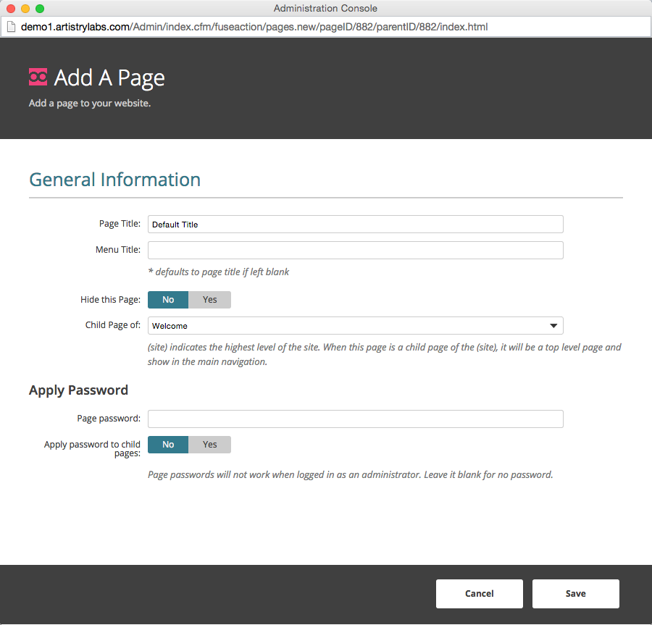
Task: Choose Yes for Apply password to child pages
Action: click(209, 445)
